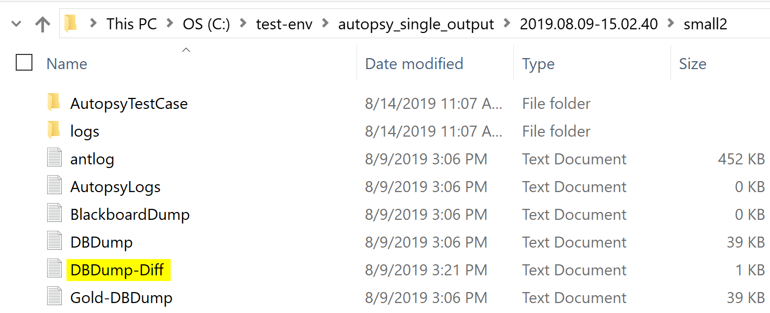The height and width of the screenshot is (313, 770).
Task: Click the Up navigation arrow
Action: click(41, 24)
